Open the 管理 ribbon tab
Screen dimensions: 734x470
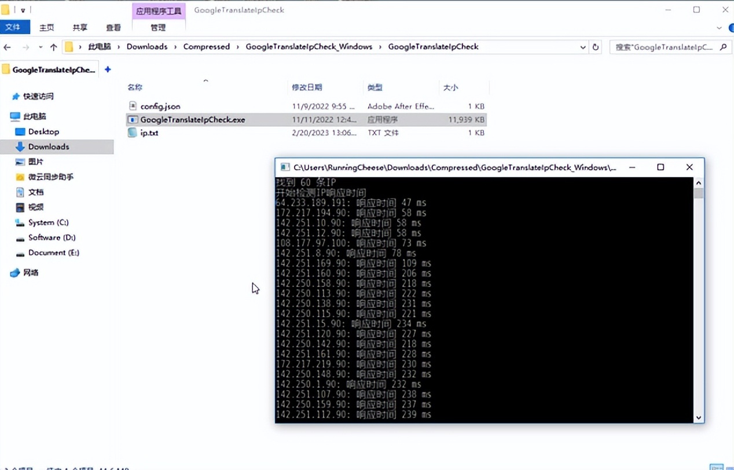[x=158, y=27]
